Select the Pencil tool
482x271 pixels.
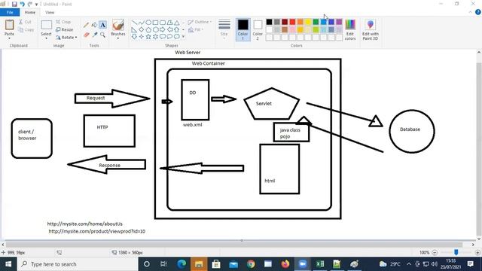[87, 25]
